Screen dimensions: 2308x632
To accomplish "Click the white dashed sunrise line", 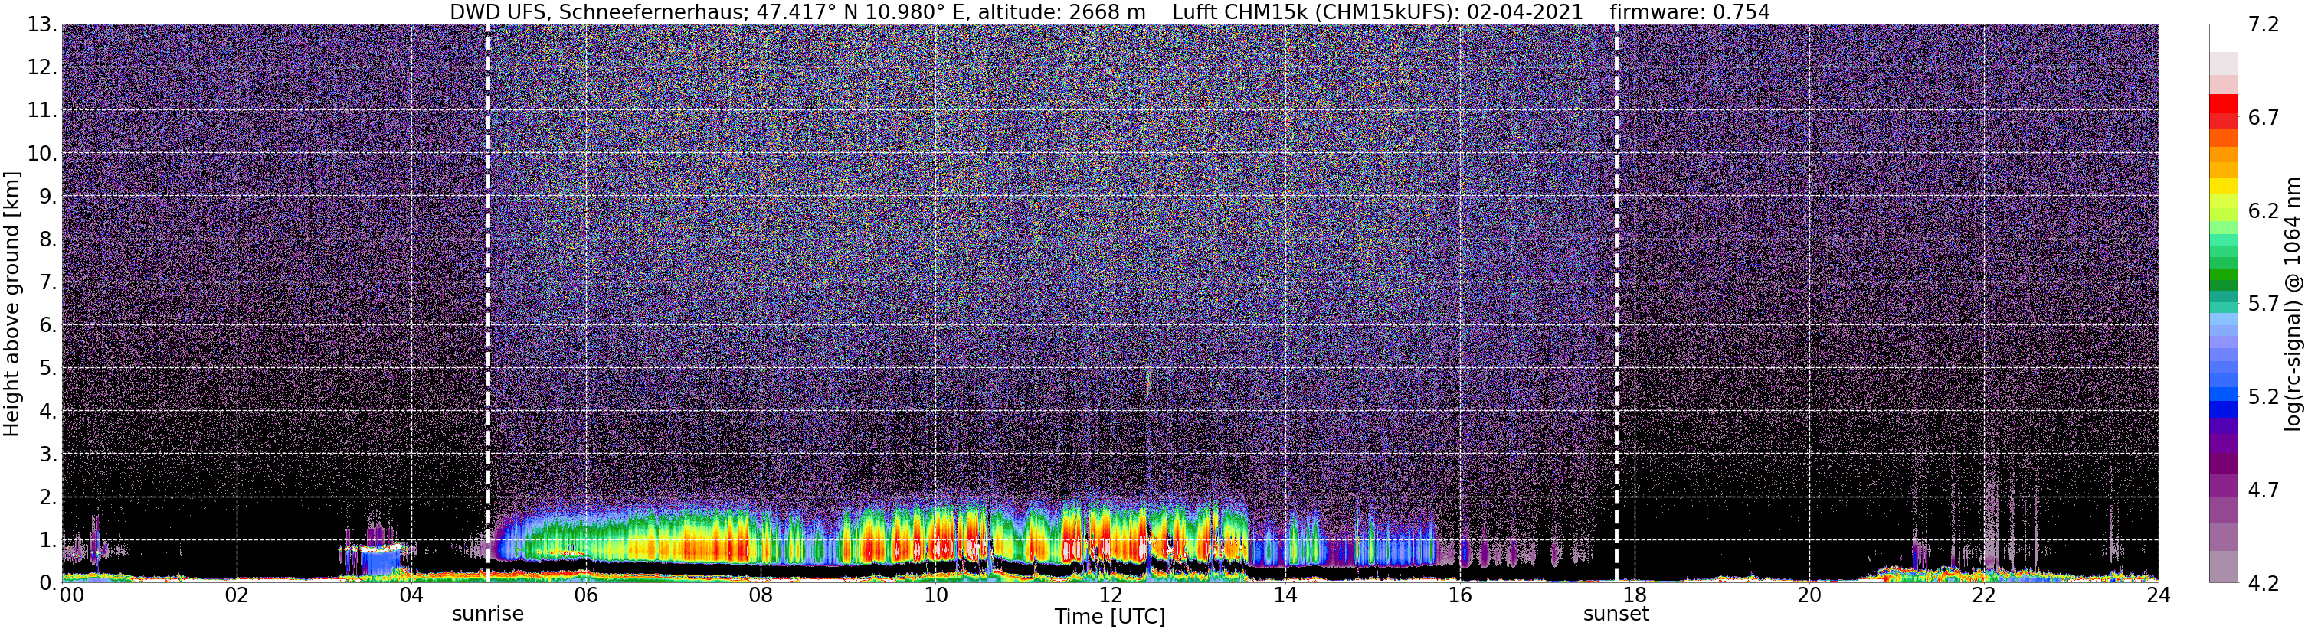I will point(488,304).
